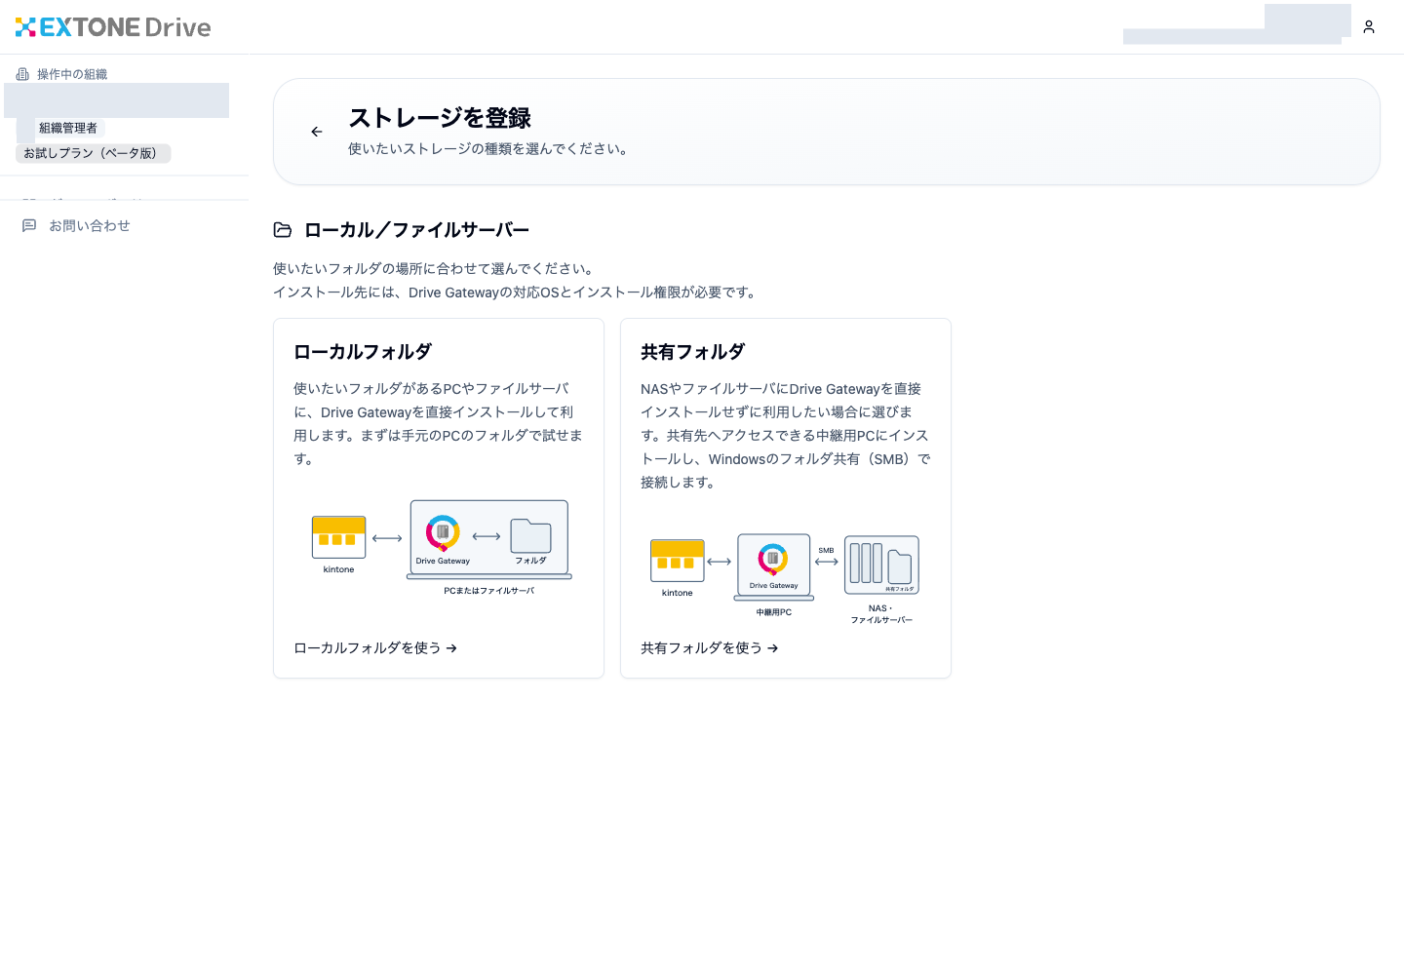Click the 組織管理者 badge
The width and height of the screenshot is (1404, 975).
pyautogui.click(x=68, y=128)
